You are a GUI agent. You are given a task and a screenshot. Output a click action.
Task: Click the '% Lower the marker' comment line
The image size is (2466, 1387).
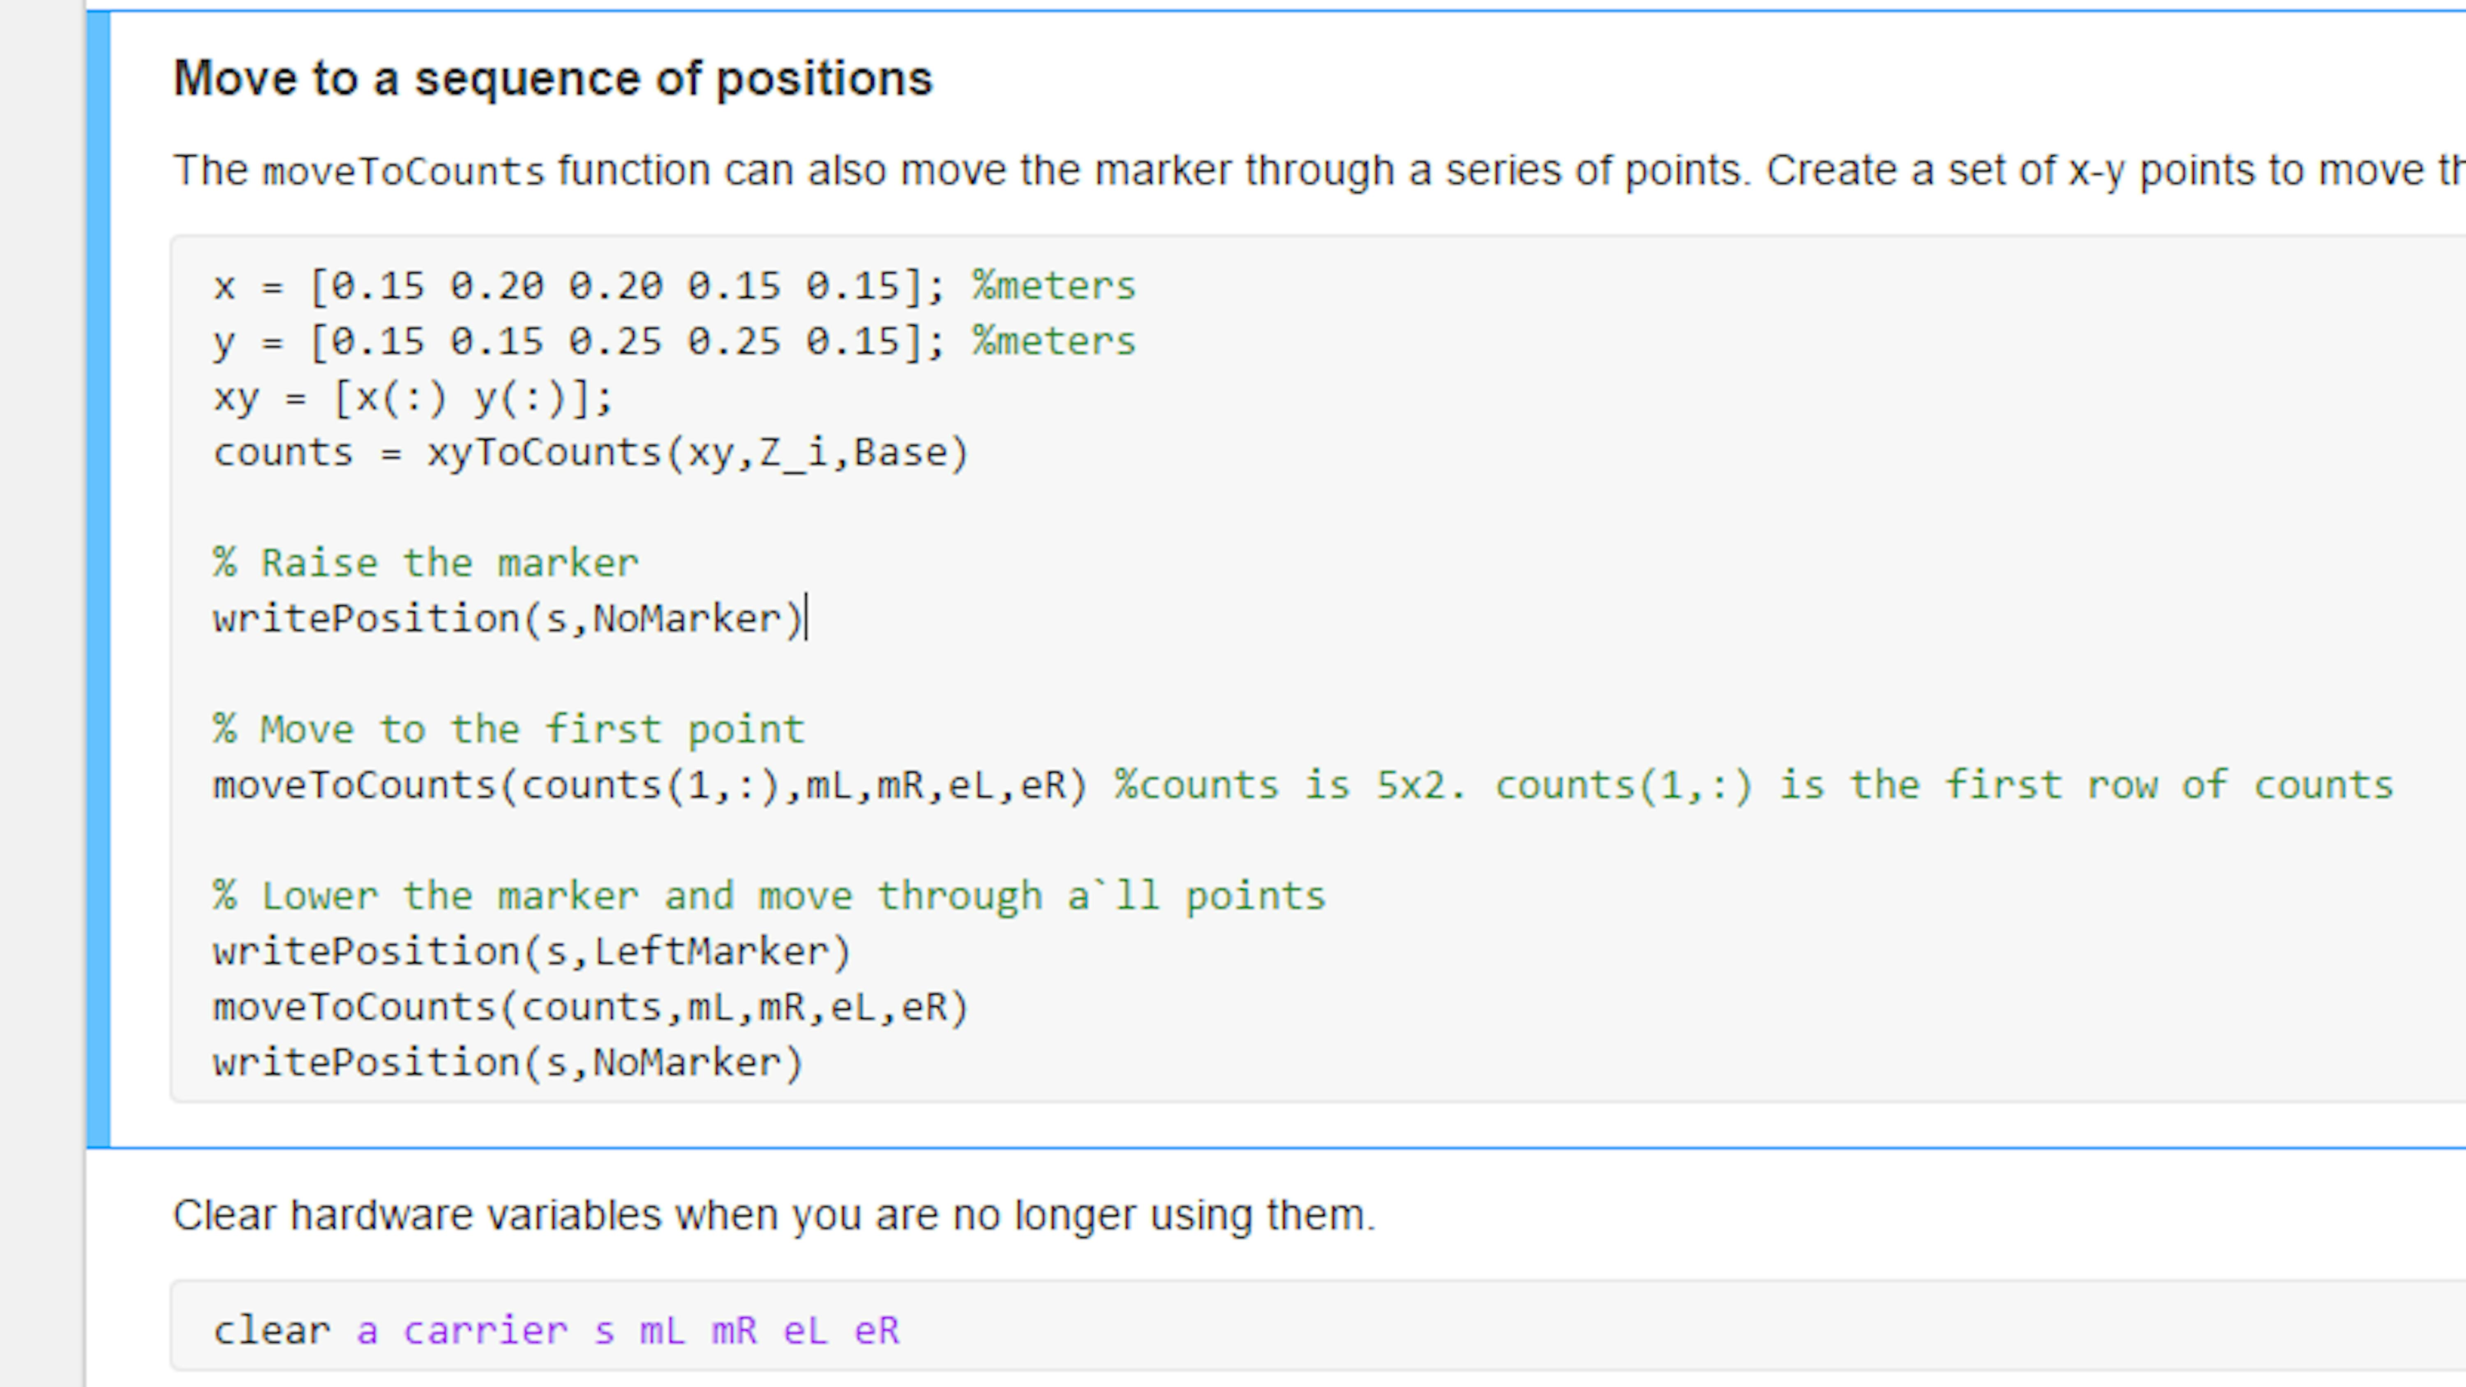(x=769, y=897)
